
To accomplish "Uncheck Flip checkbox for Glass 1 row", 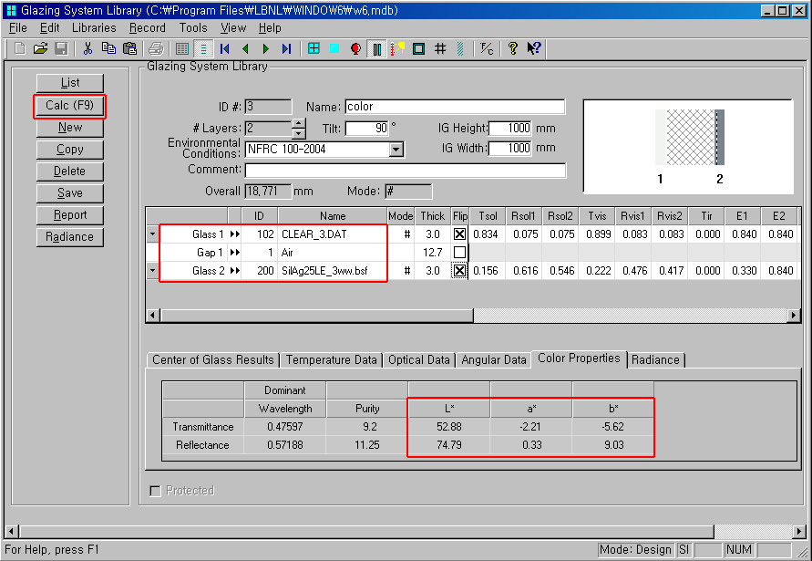I will pos(459,234).
